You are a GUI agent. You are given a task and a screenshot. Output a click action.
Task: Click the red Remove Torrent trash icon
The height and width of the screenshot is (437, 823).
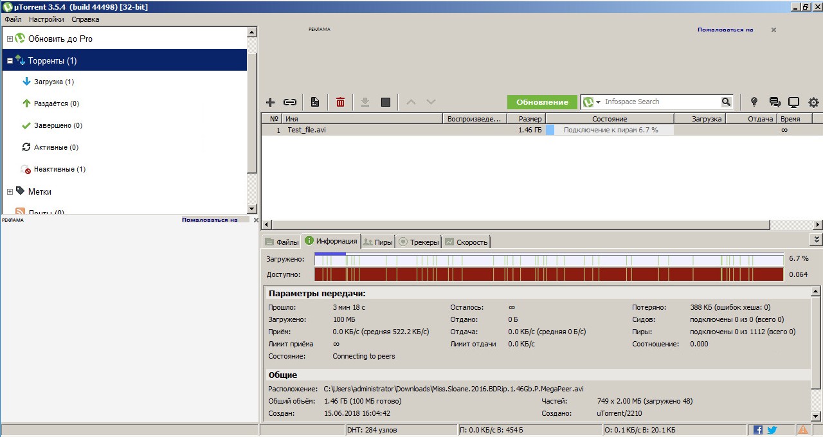click(340, 102)
